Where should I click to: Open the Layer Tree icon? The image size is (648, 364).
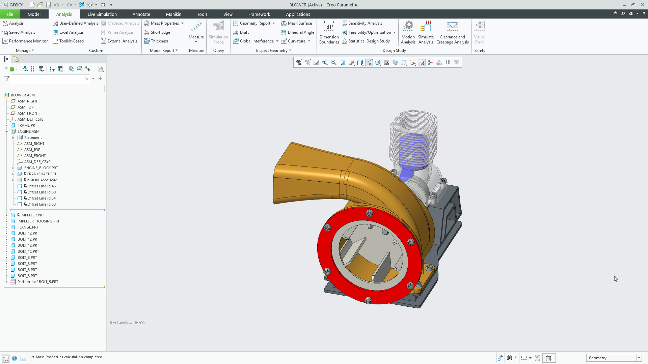click(80, 69)
